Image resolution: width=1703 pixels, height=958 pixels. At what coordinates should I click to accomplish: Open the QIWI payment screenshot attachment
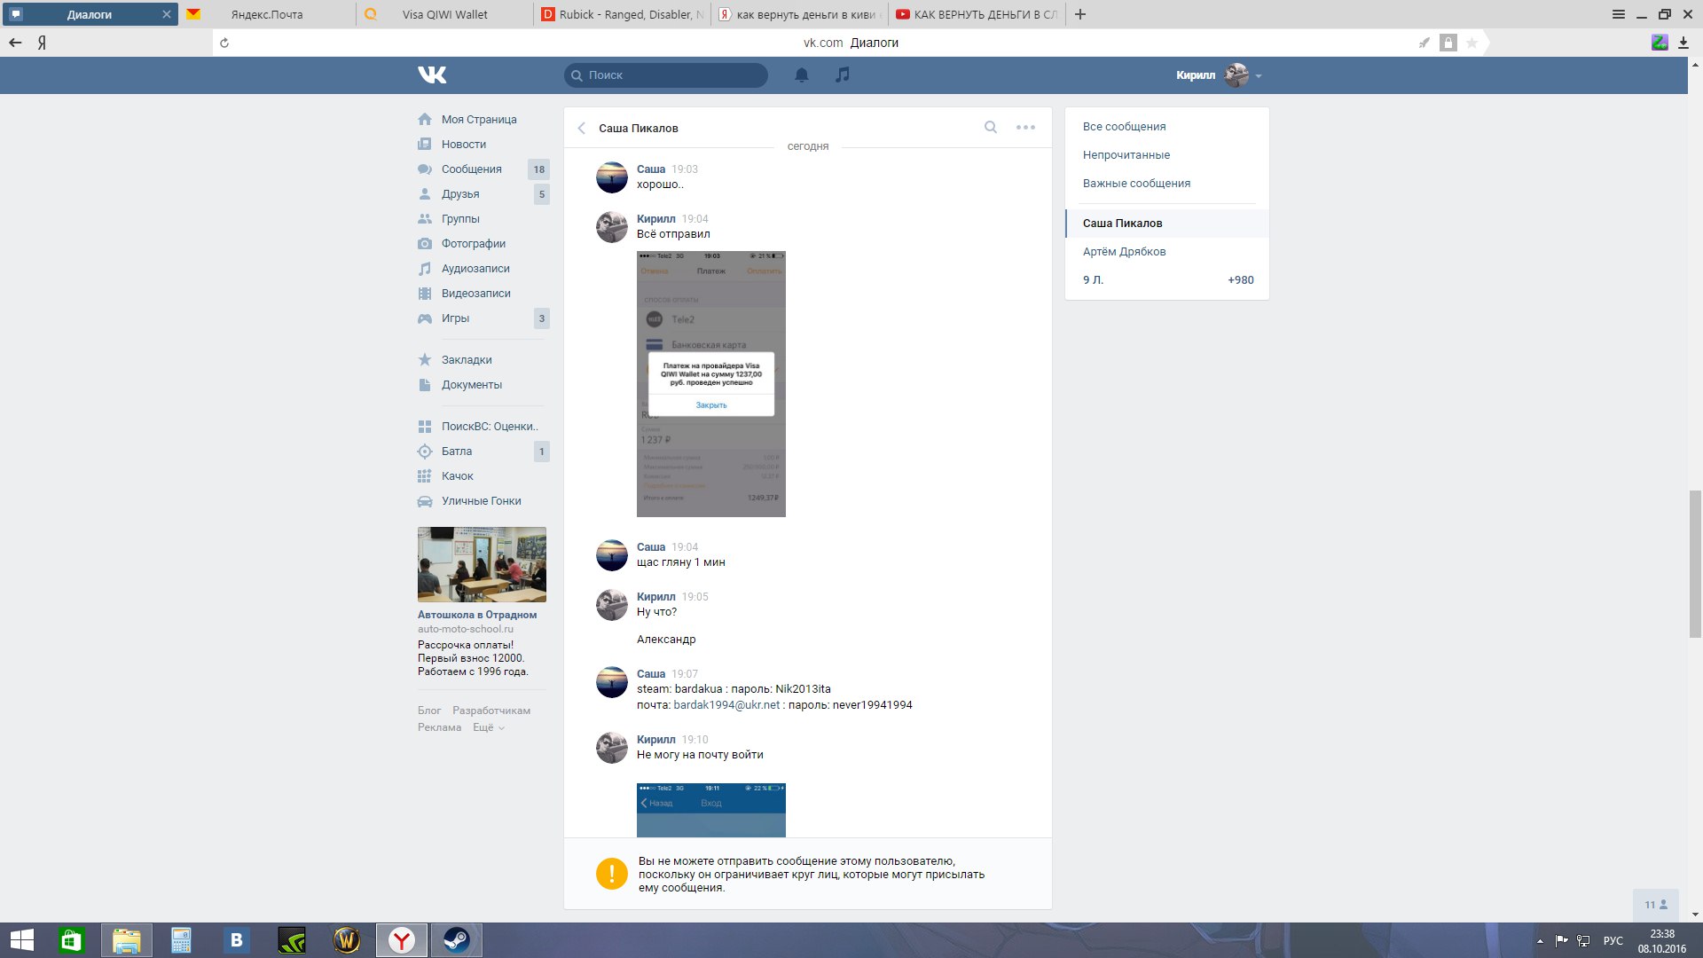pyautogui.click(x=711, y=384)
